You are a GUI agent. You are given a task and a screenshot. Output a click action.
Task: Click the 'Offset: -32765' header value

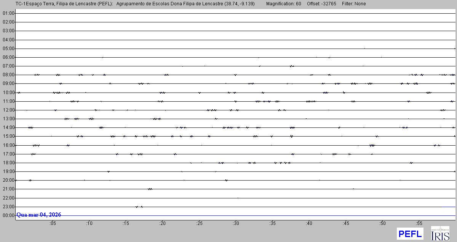click(321, 4)
